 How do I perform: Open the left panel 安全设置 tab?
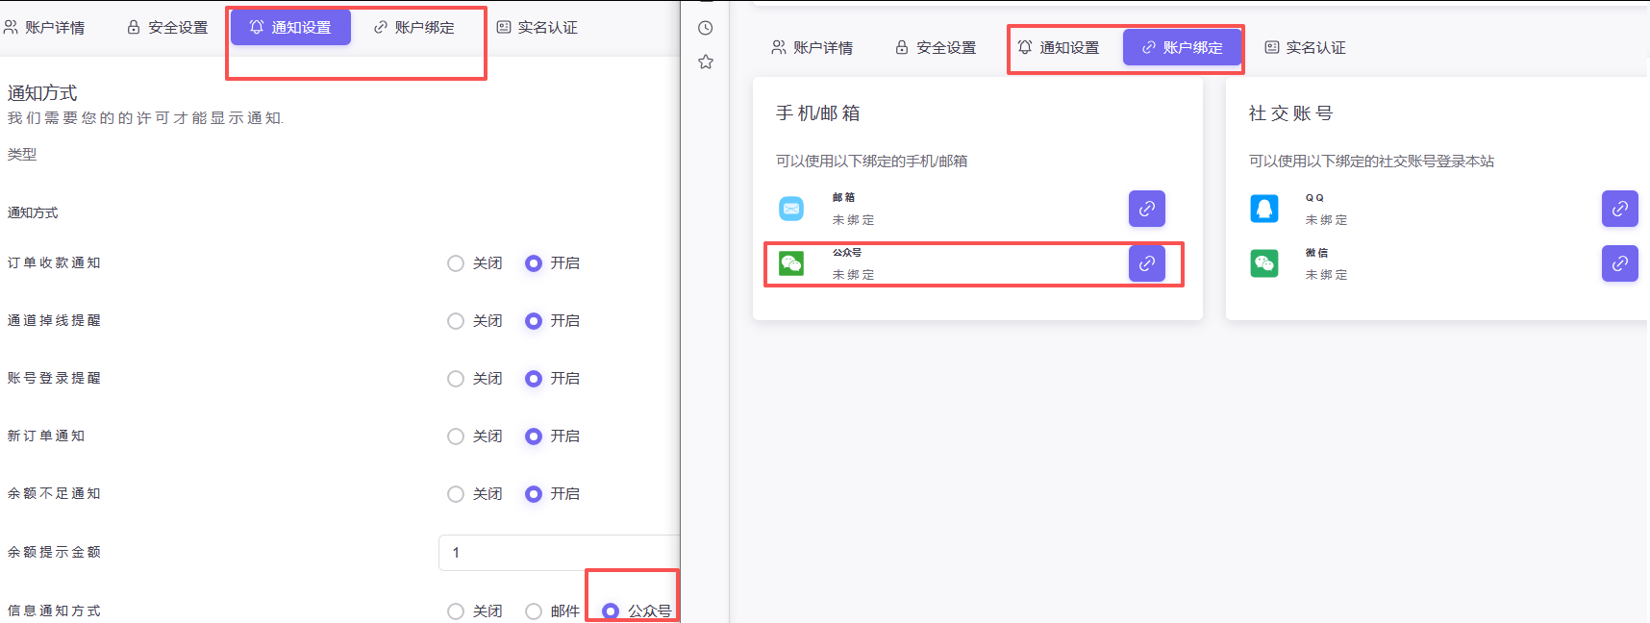(x=167, y=28)
